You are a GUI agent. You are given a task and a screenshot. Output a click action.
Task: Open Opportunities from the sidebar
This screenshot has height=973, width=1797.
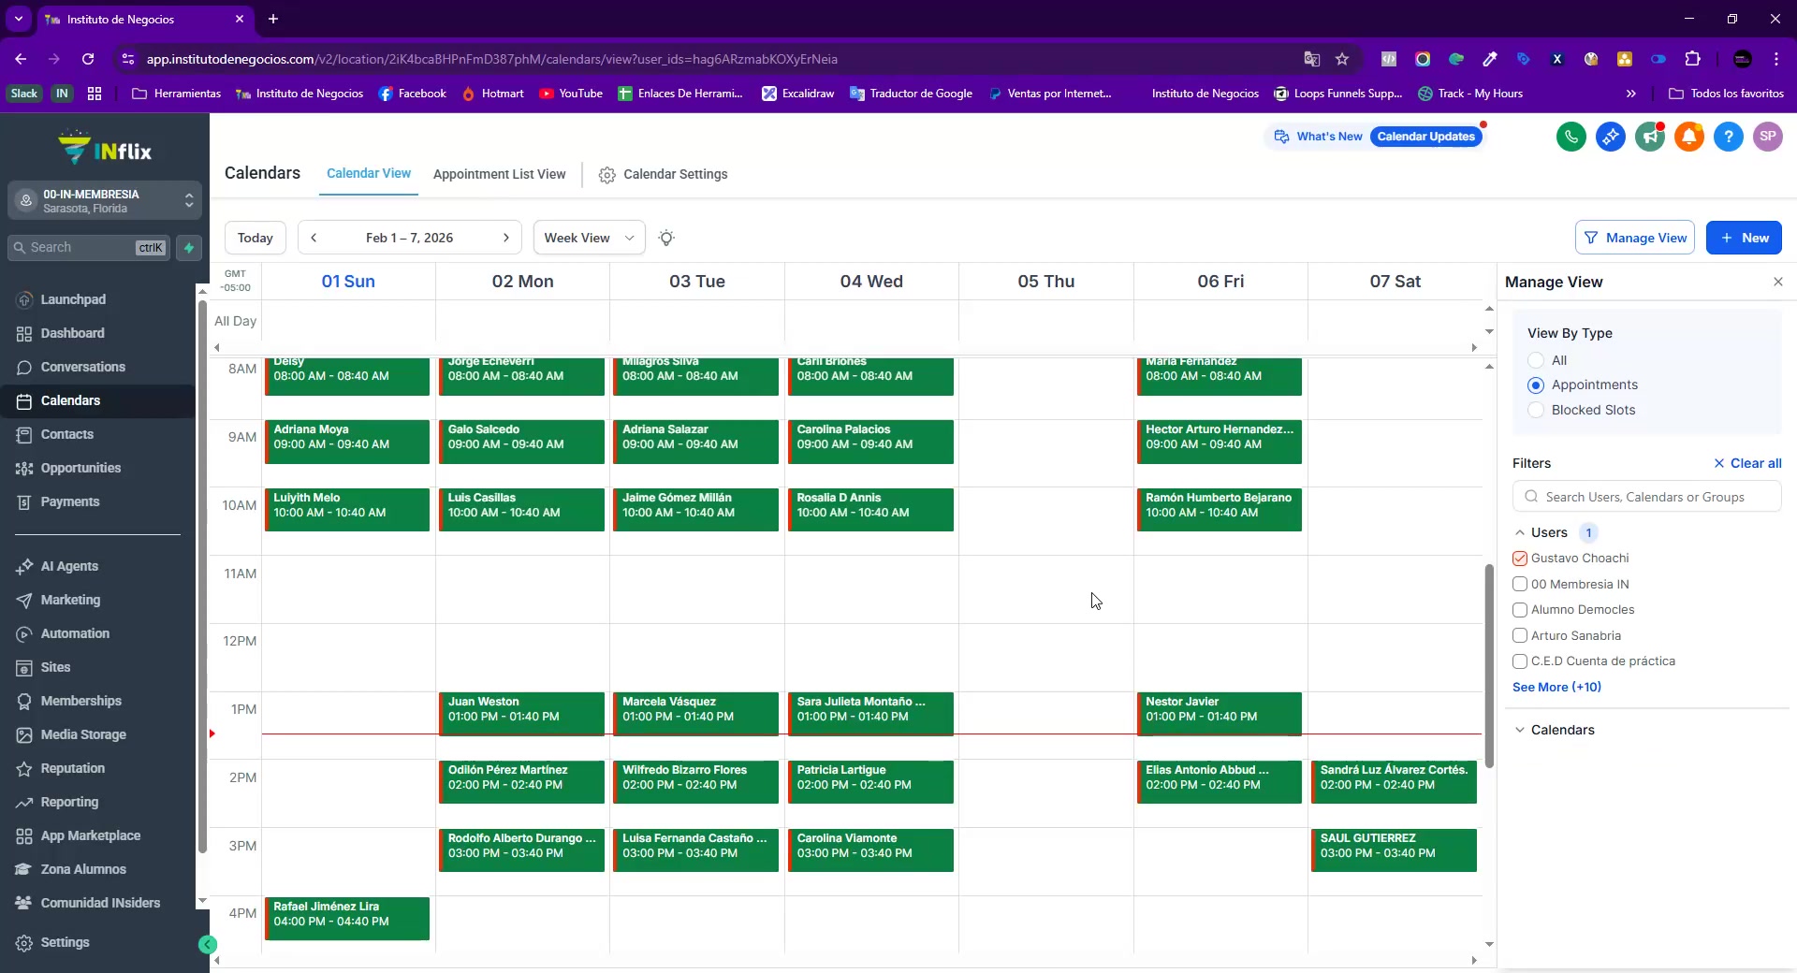(x=80, y=468)
